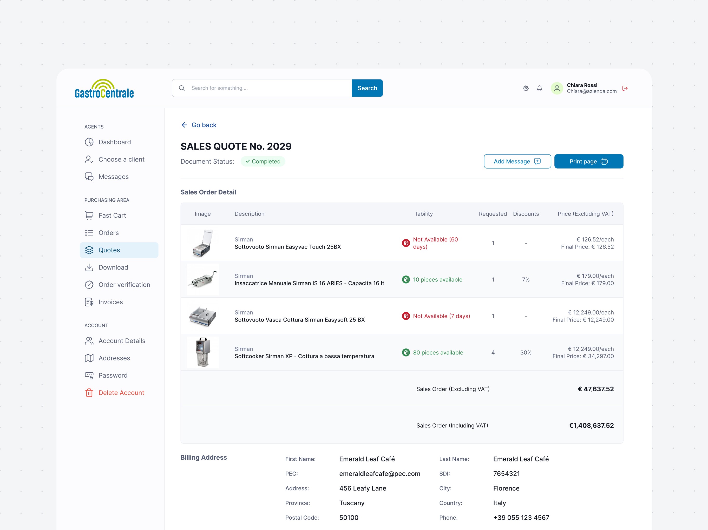This screenshot has width=708, height=530.
Task: Click Chiara Rossi avatar icon
Action: point(557,88)
